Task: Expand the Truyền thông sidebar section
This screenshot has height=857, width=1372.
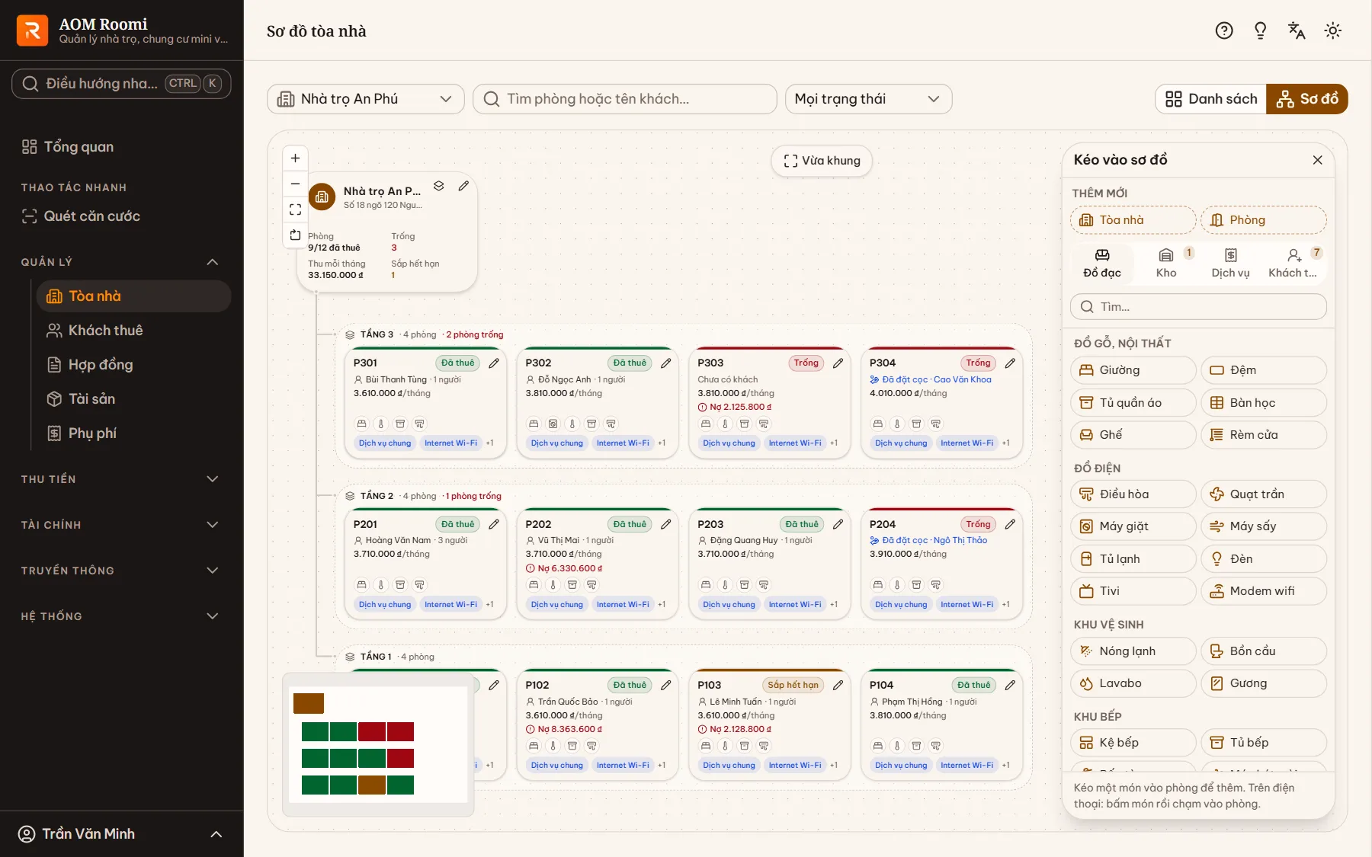Action: (122, 571)
